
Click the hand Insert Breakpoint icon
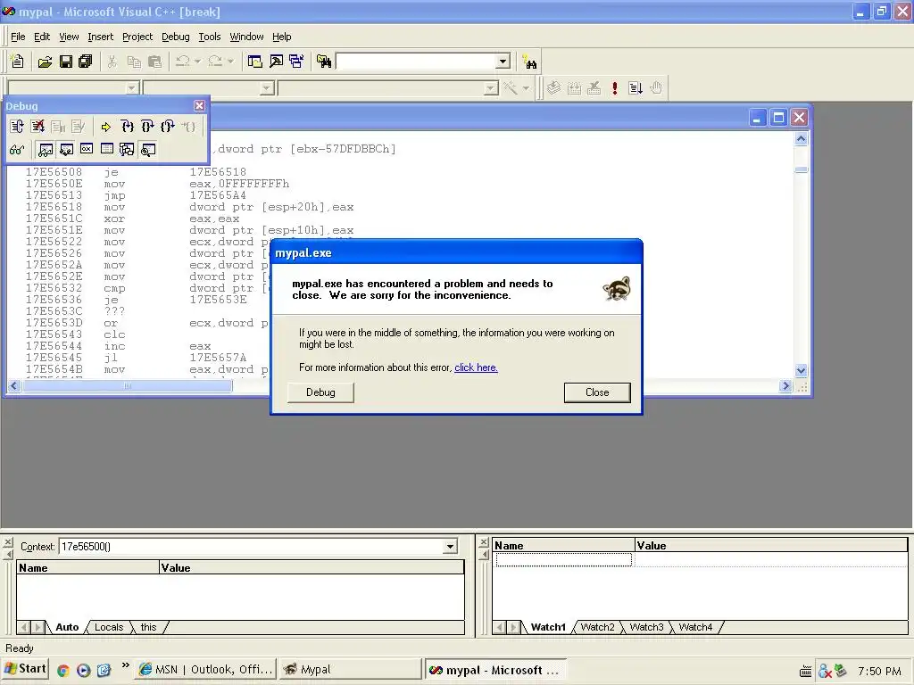[656, 88]
